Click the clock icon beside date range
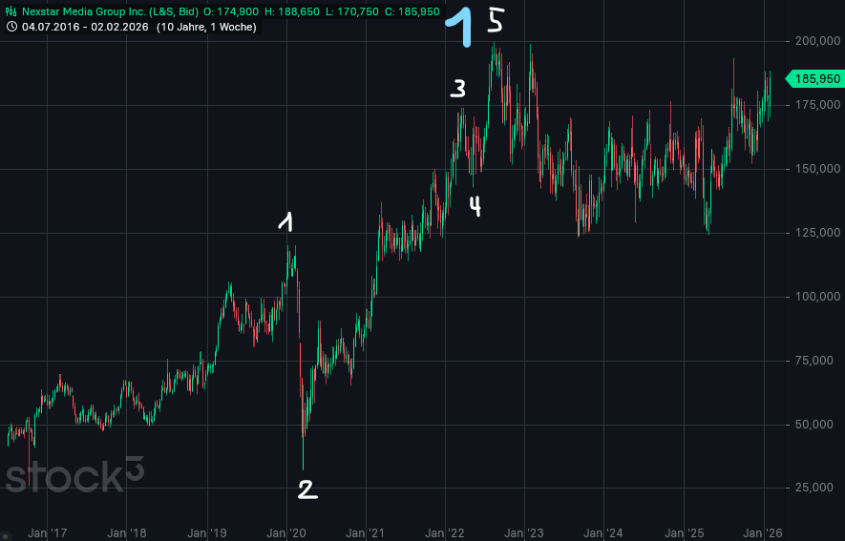This screenshot has width=845, height=541. tap(11, 27)
